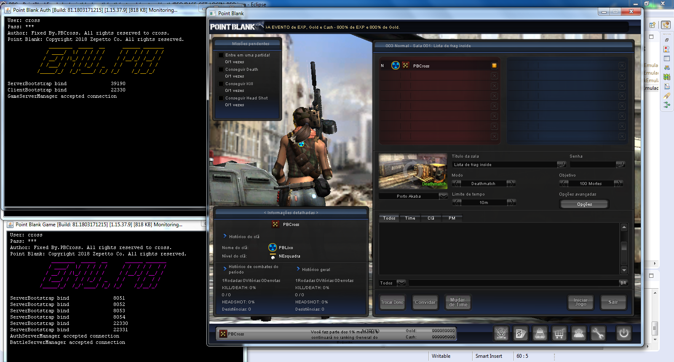Toggle 'Conseguir Death' mission checkbox

[x=221, y=69]
